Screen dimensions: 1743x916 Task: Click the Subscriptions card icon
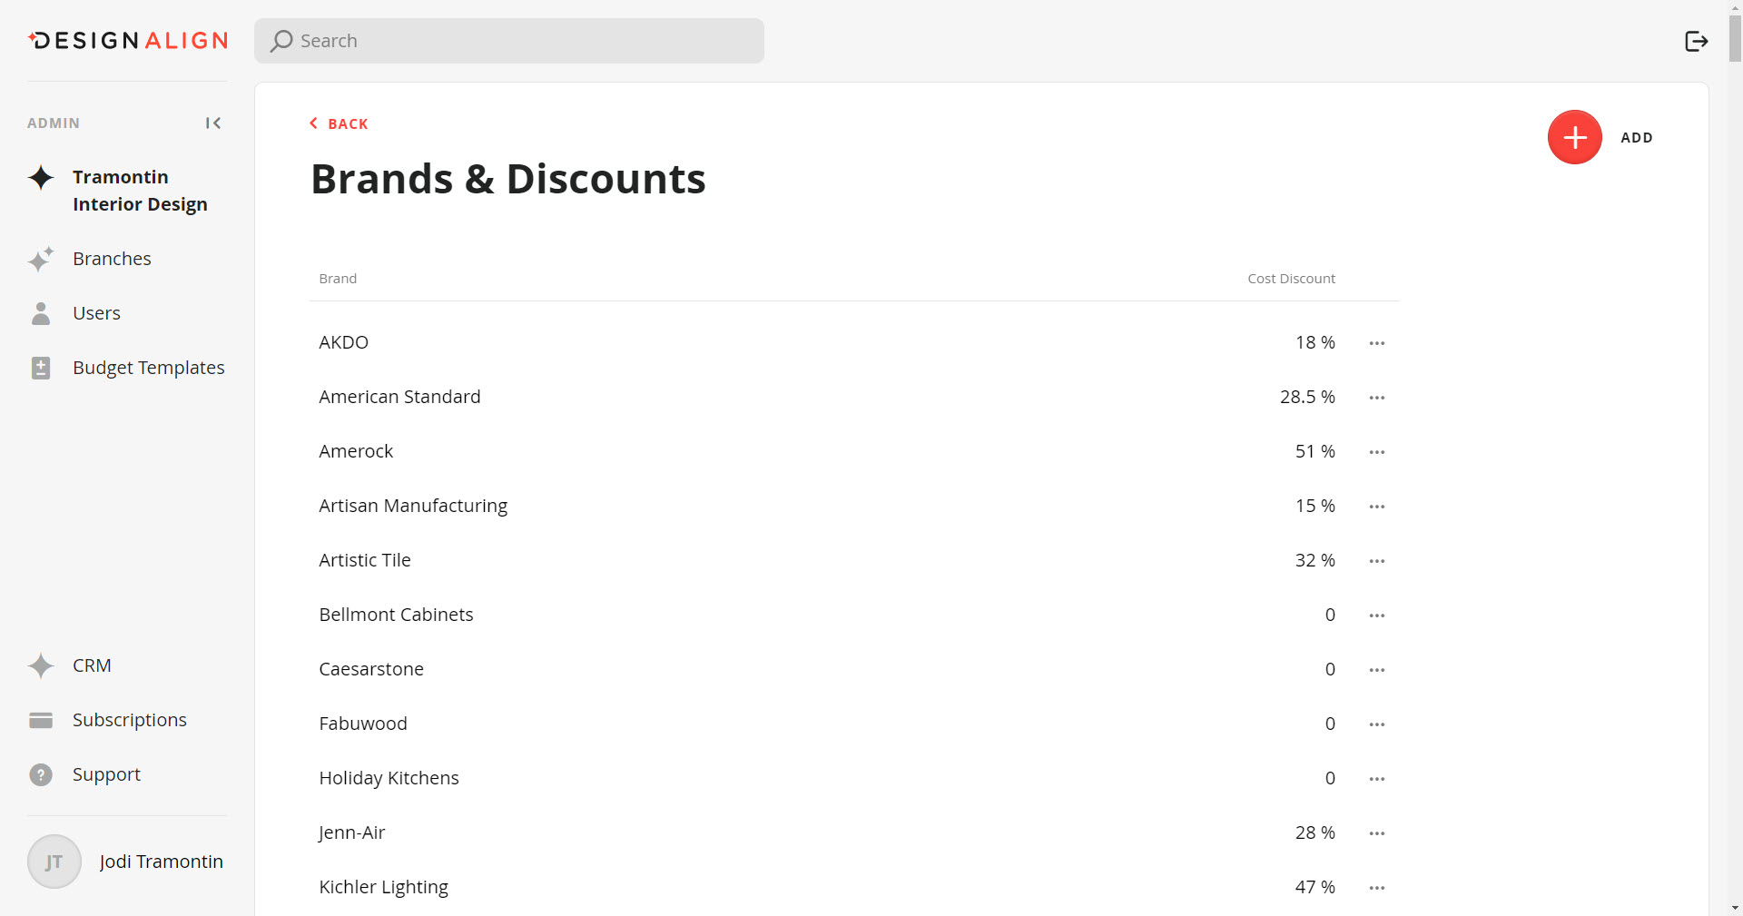(x=41, y=720)
